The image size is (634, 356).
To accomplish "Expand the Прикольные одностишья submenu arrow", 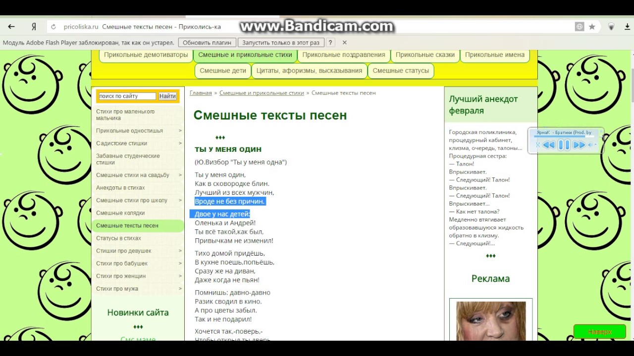I will tap(180, 131).
